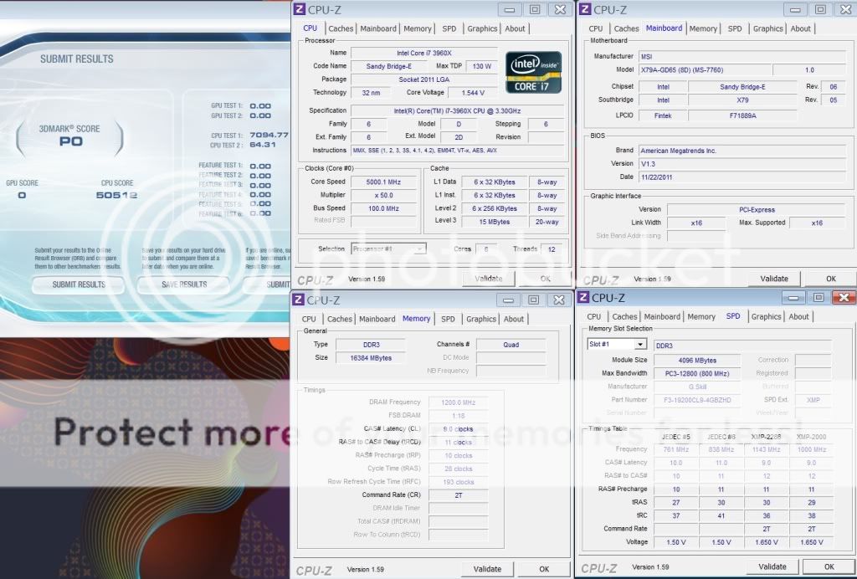Click the CPU-Z title icon in the Memory window
Screen dimensions: 857x579
[298, 299]
